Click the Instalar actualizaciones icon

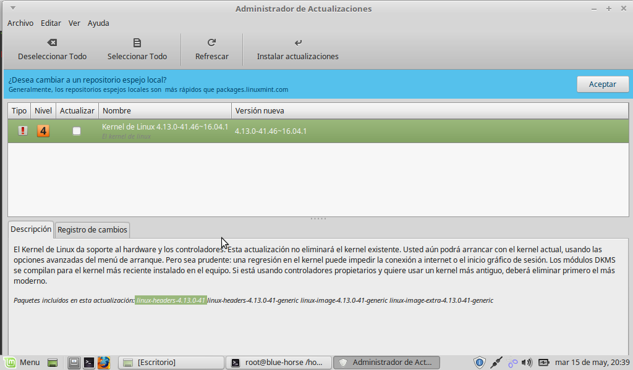coord(298,43)
